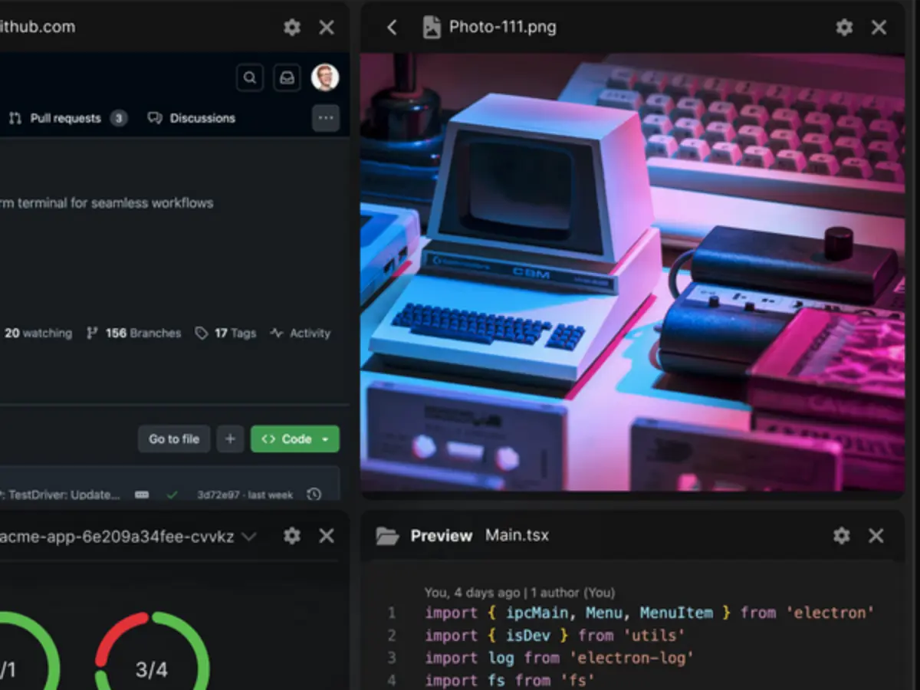Open the user profile avatar
This screenshot has width=920, height=690.
click(325, 77)
